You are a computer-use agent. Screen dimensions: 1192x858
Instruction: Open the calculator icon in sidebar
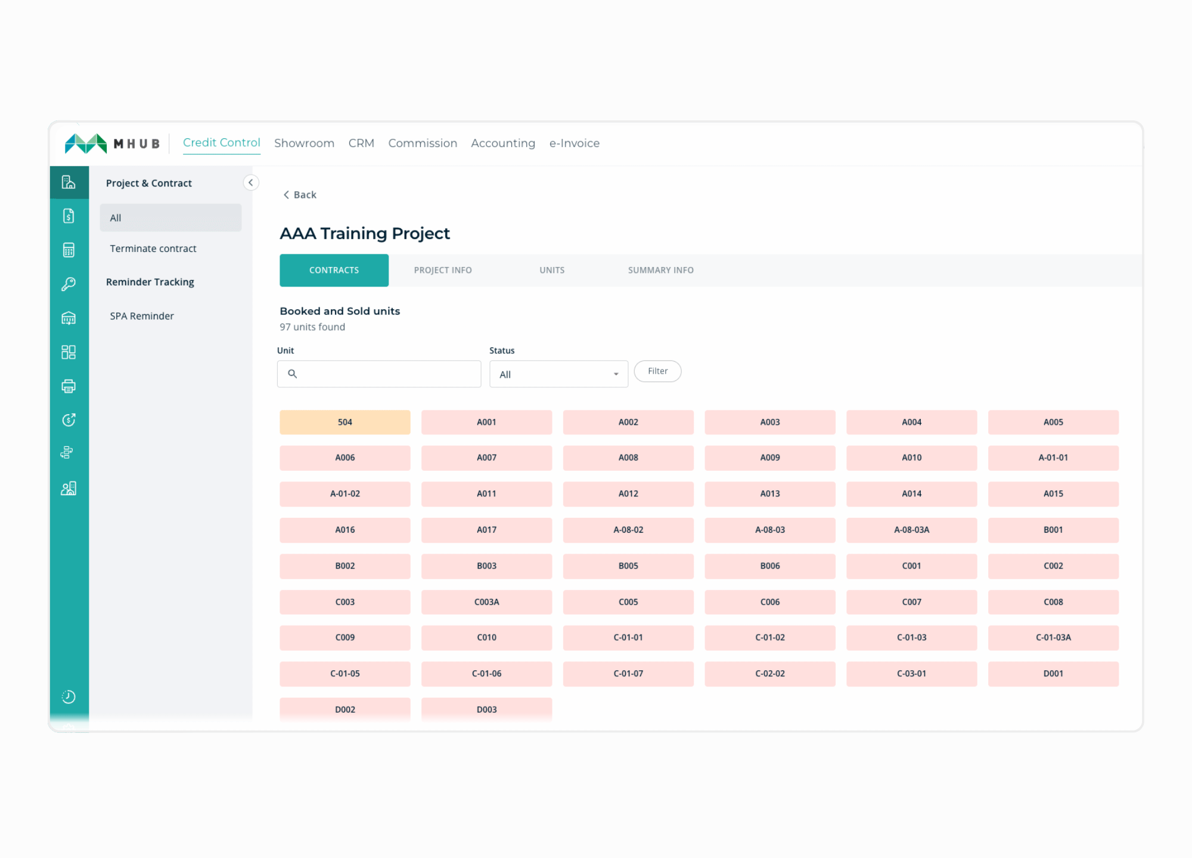69,250
